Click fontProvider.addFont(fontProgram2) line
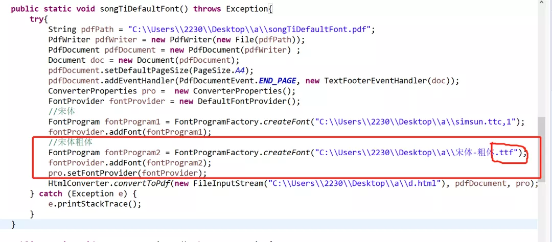 [x=129, y=163]
